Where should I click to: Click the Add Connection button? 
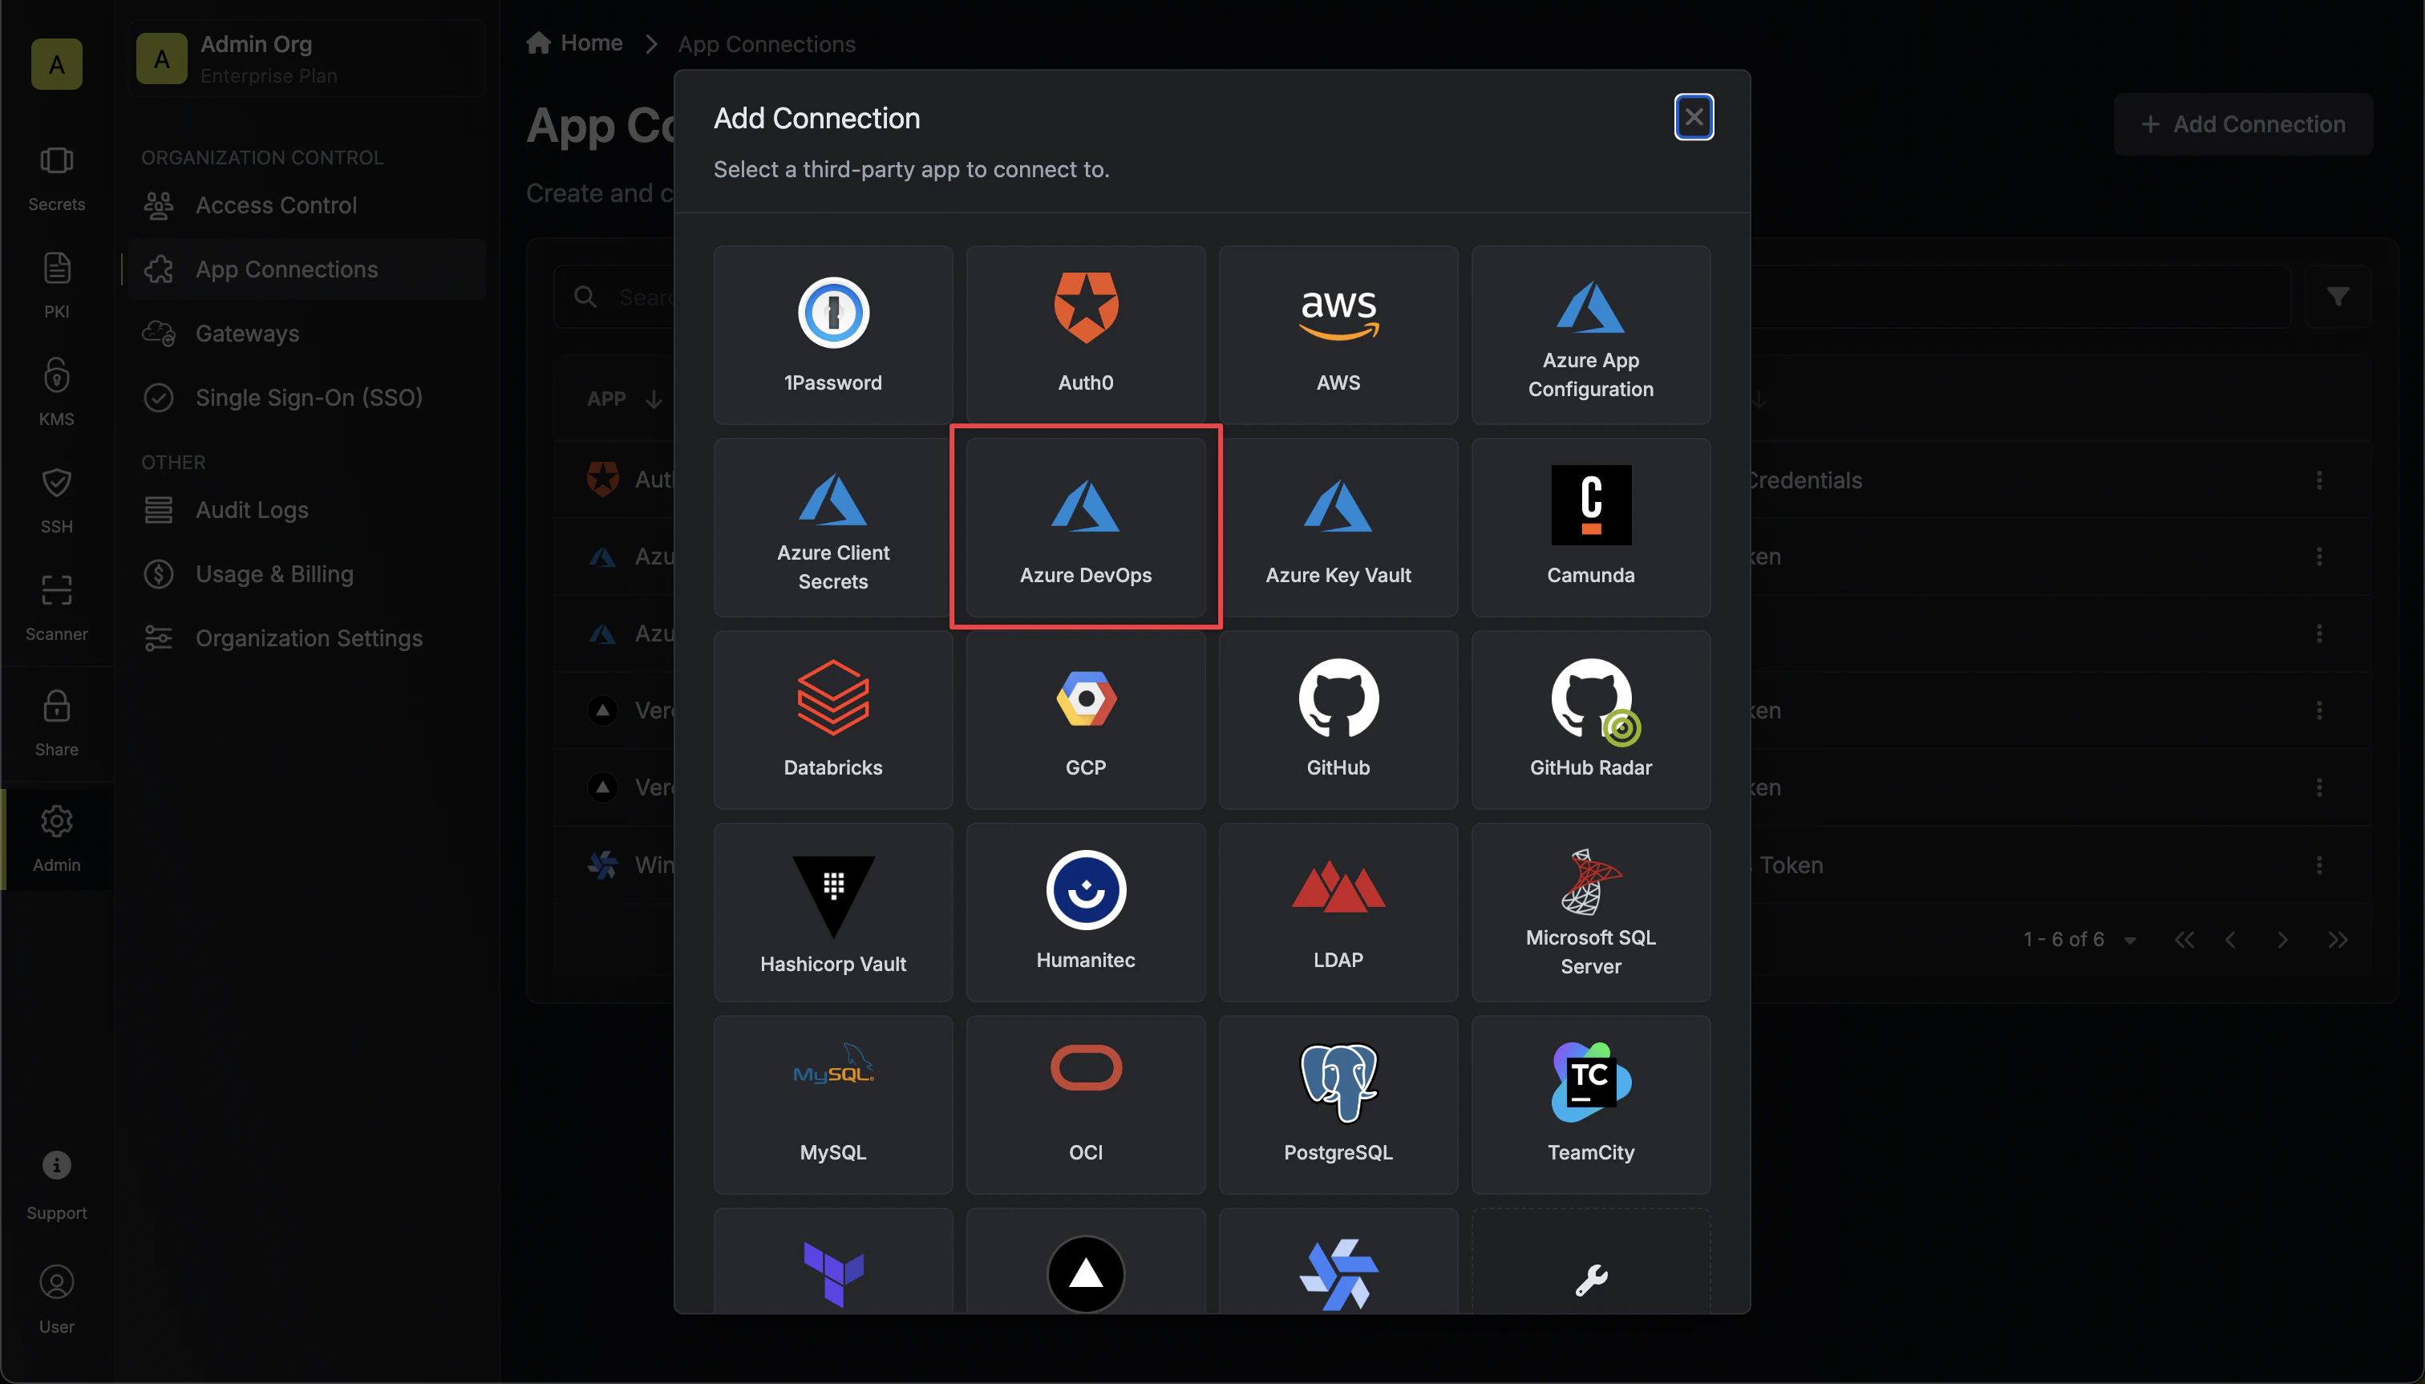tap(2242, 124)
